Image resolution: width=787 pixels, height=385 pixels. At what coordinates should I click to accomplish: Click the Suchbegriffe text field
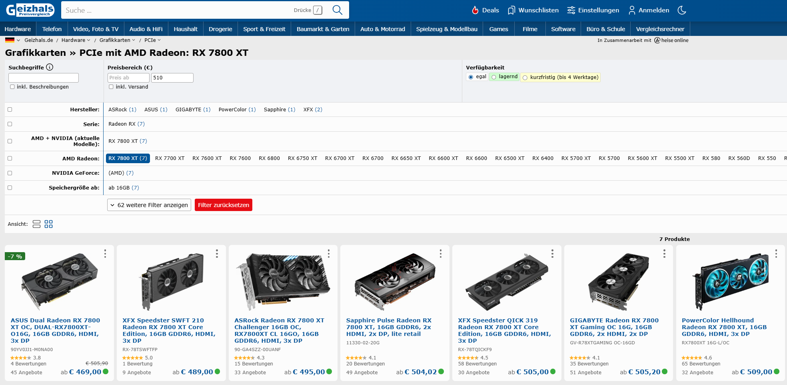pos(44,78)
